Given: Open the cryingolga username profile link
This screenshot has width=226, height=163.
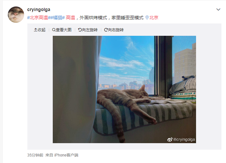Looking at the screenshot, I should 39,9.
